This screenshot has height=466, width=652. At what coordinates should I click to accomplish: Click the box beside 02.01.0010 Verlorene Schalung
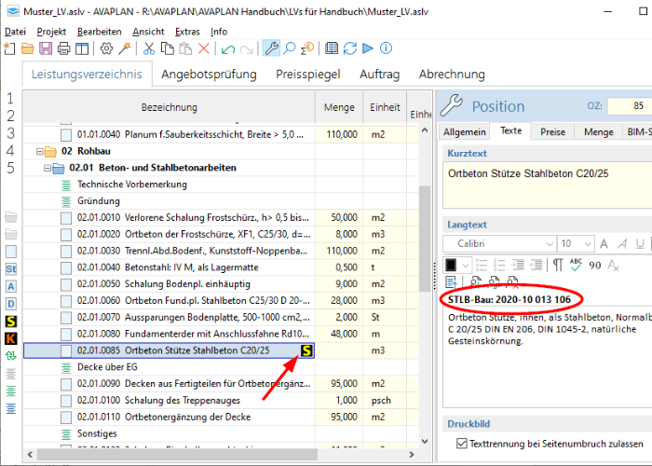[66, 217]
